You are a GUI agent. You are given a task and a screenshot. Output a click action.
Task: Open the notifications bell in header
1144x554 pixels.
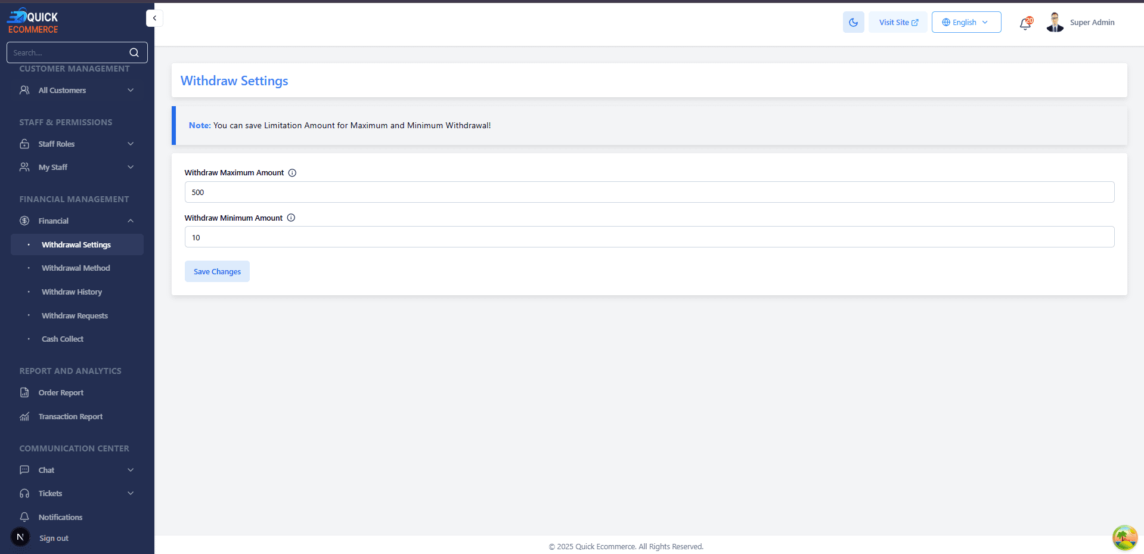(1025, 23)
